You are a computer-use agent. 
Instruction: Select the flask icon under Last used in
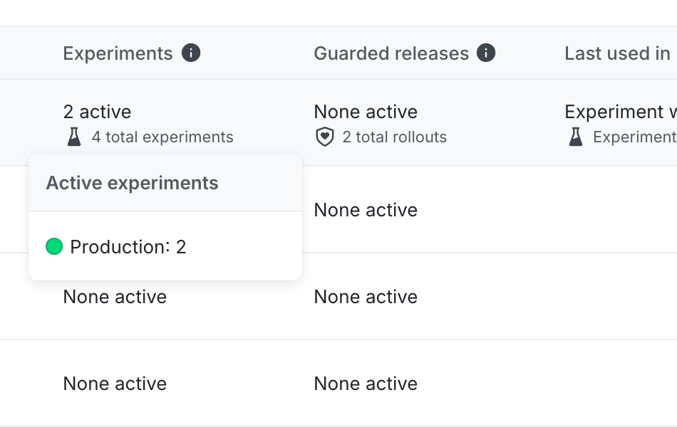[x=574, y=137]
